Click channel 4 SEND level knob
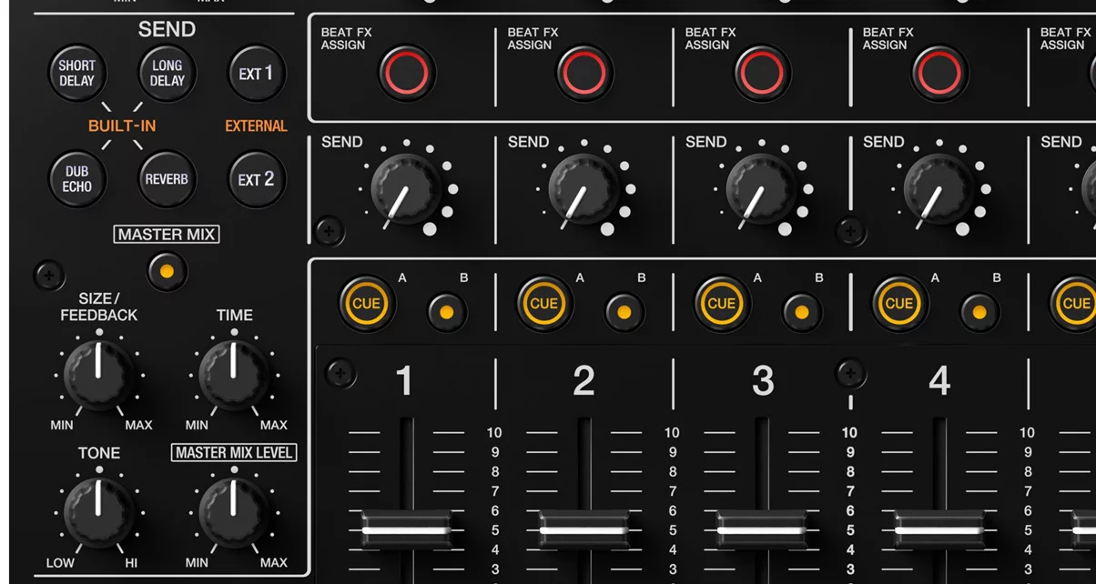 coord(938,188)
